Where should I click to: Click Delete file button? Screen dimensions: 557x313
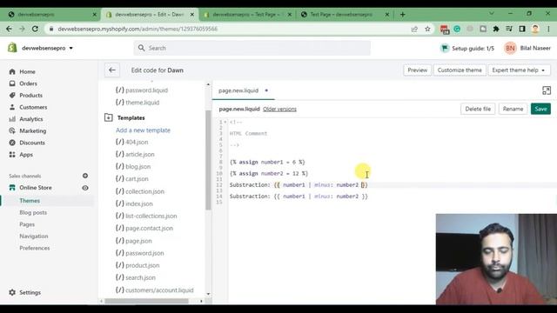[478, 109]
